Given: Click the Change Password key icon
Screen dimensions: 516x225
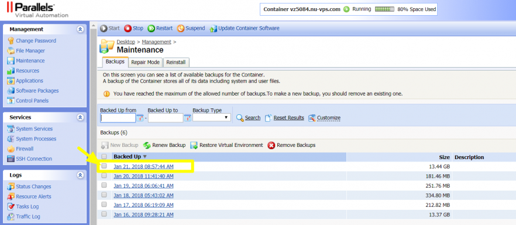Looking at the screenshot, I should (x=11, y=41).
